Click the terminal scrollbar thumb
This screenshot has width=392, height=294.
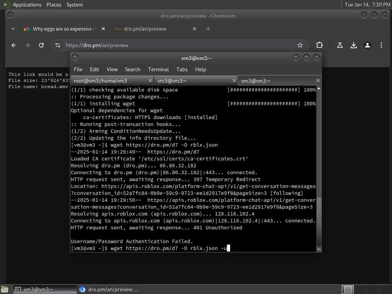tap(319, 221)
